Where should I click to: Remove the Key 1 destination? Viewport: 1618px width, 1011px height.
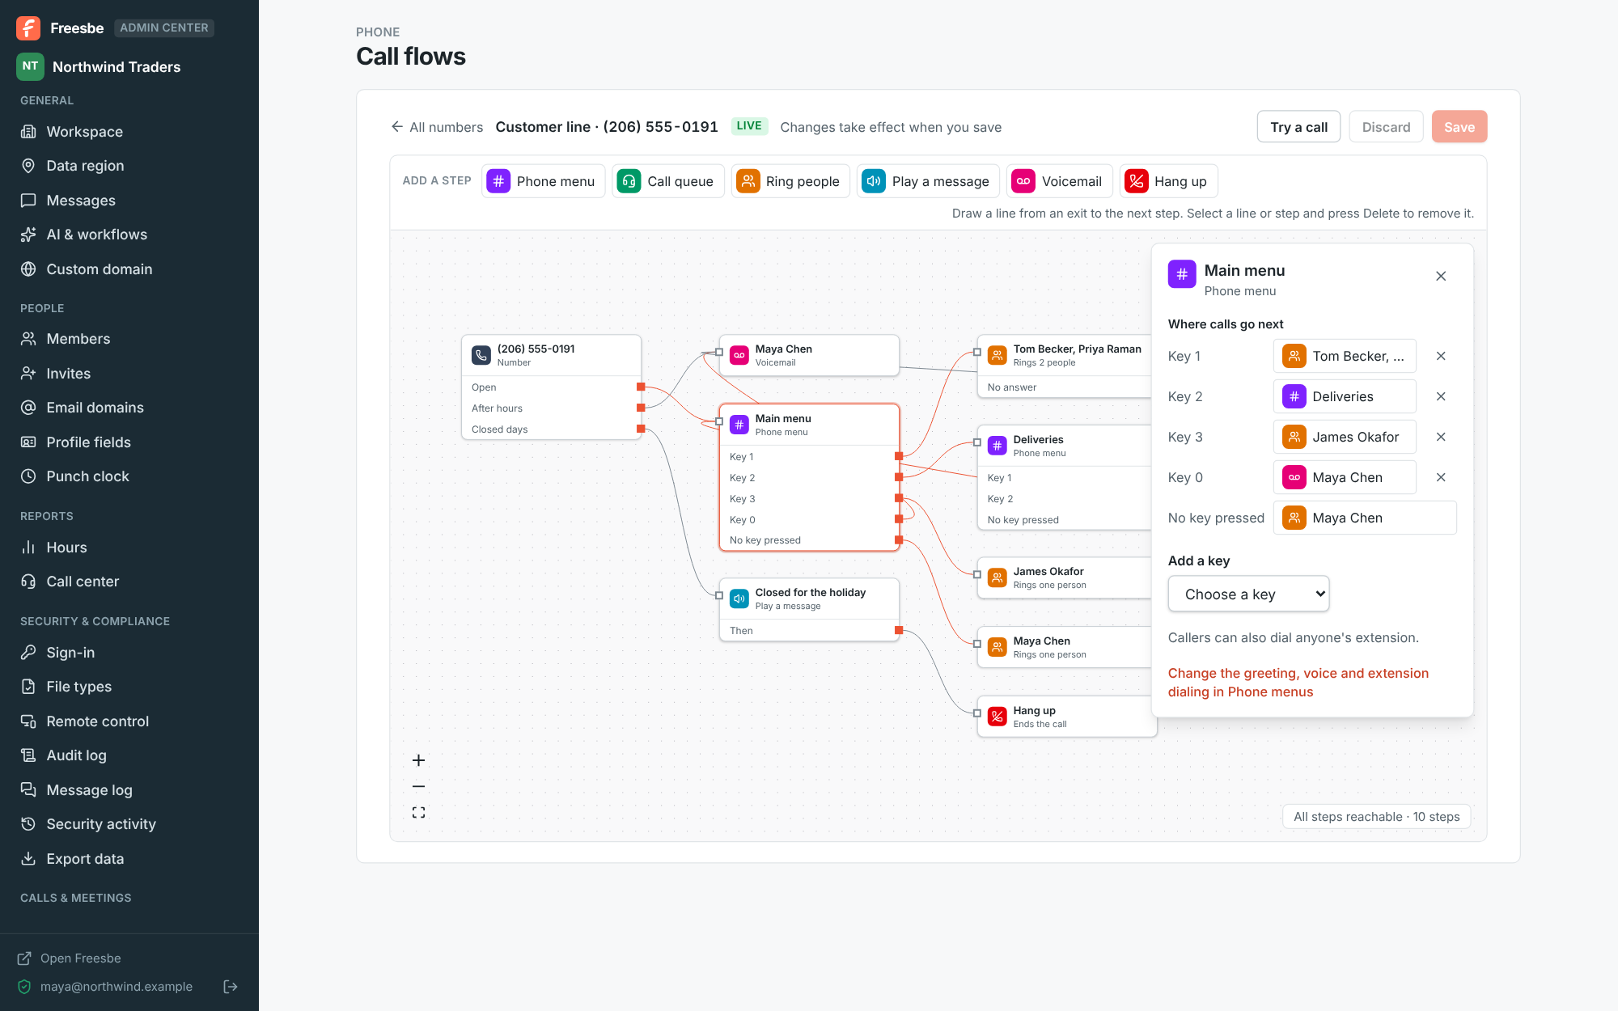click(x=1441, y=356)
